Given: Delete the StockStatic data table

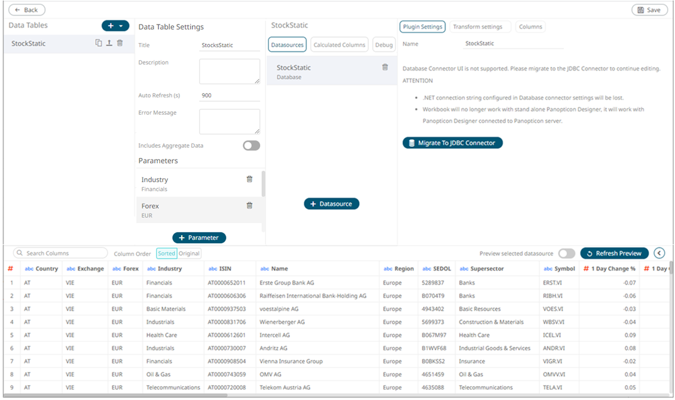Looking at the screenshot, I should point(120,43).
